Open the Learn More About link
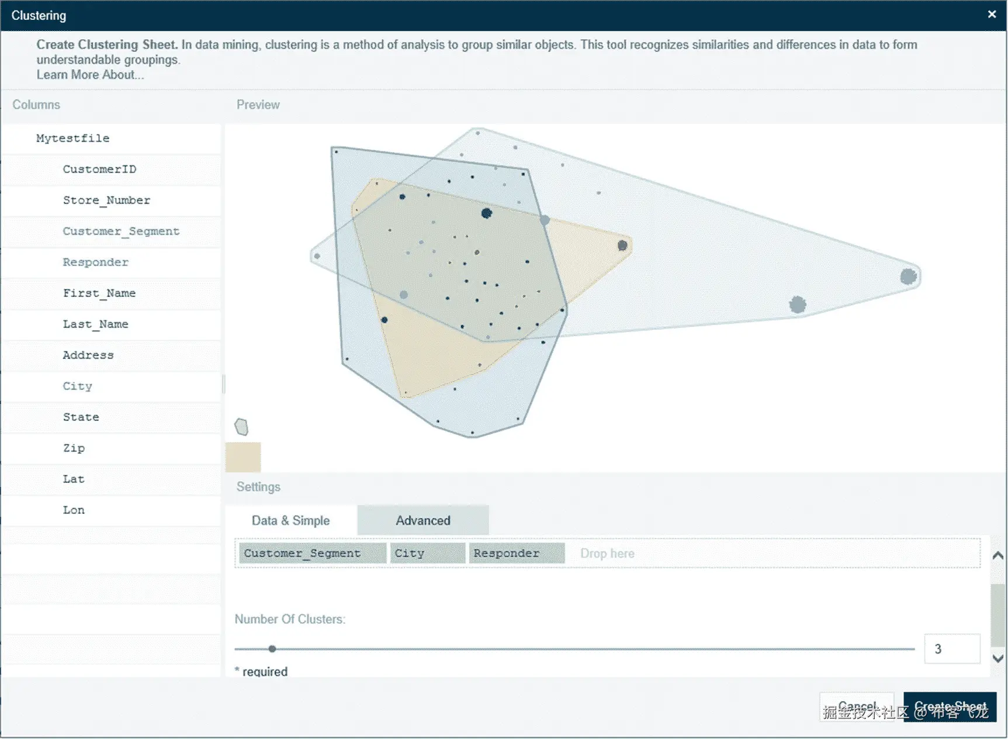 90,75
